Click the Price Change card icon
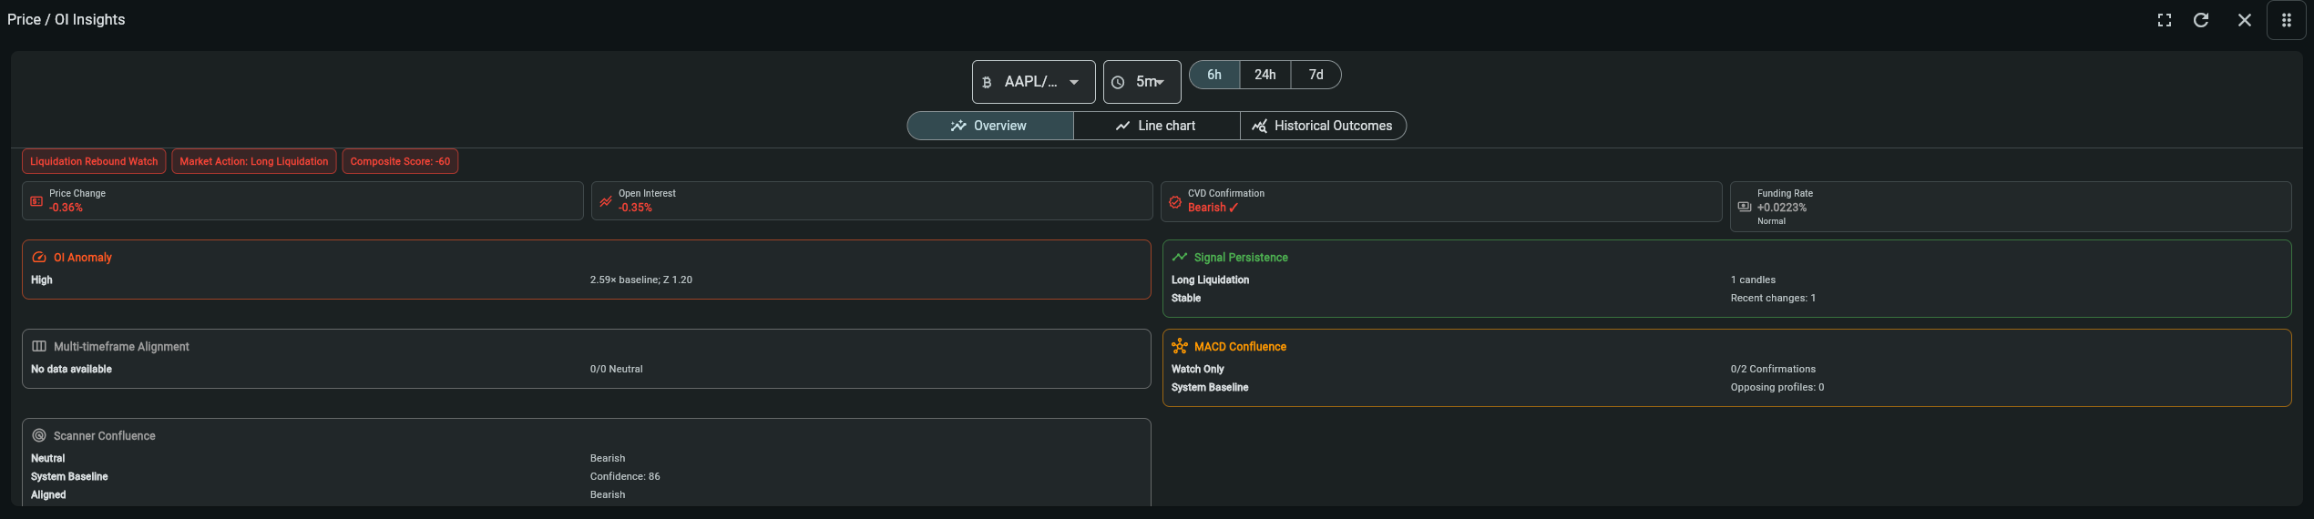The image size is (2314, 519). 36,201
